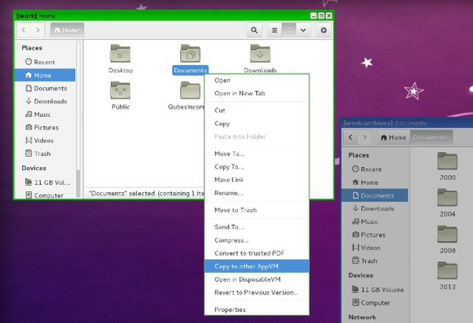
Task: Choose Open in DisposableVM from context menu
Action: pyautogui.click(x=247, y=280)
